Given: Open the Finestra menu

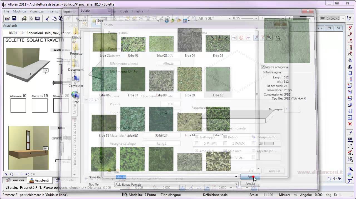Looking at the screenshot, I should click(x=137, y=11).
